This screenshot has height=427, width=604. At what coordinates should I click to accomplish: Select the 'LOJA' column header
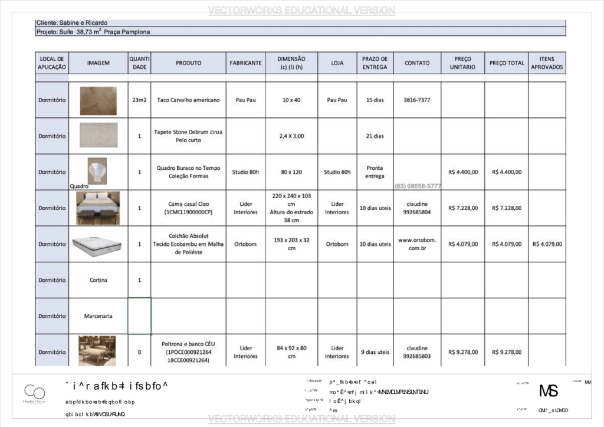[337, 63]
